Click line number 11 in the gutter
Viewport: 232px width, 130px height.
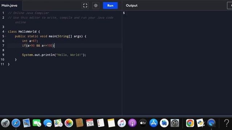click(x=3, y=64)
